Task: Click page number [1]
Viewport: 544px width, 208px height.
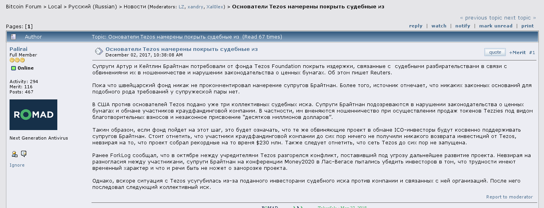Action: [x=29, y=26]
